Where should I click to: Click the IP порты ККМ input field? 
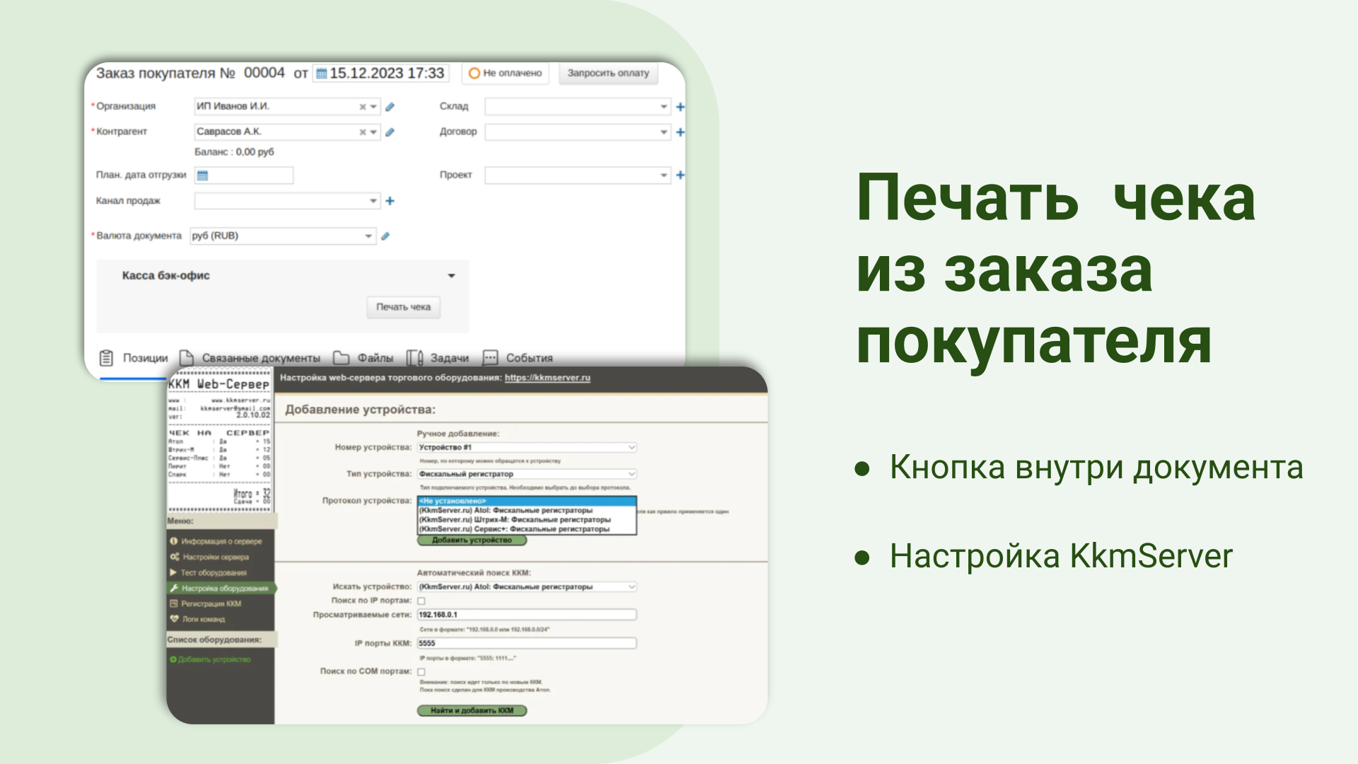click(x=527, y=643)
